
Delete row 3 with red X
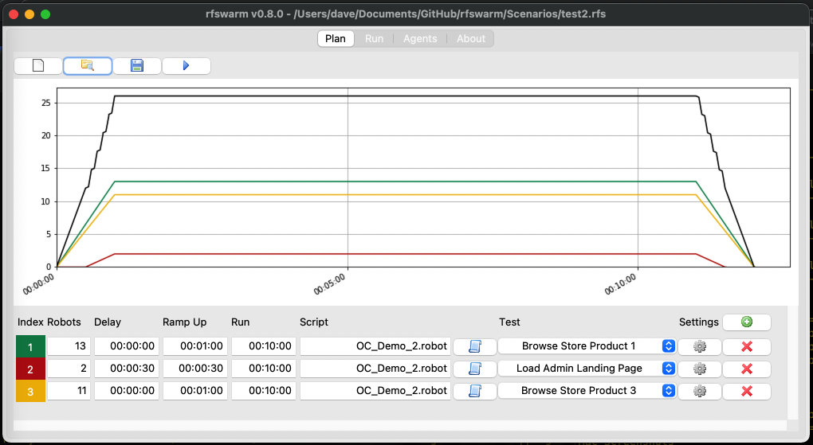[x=747, y=391]
